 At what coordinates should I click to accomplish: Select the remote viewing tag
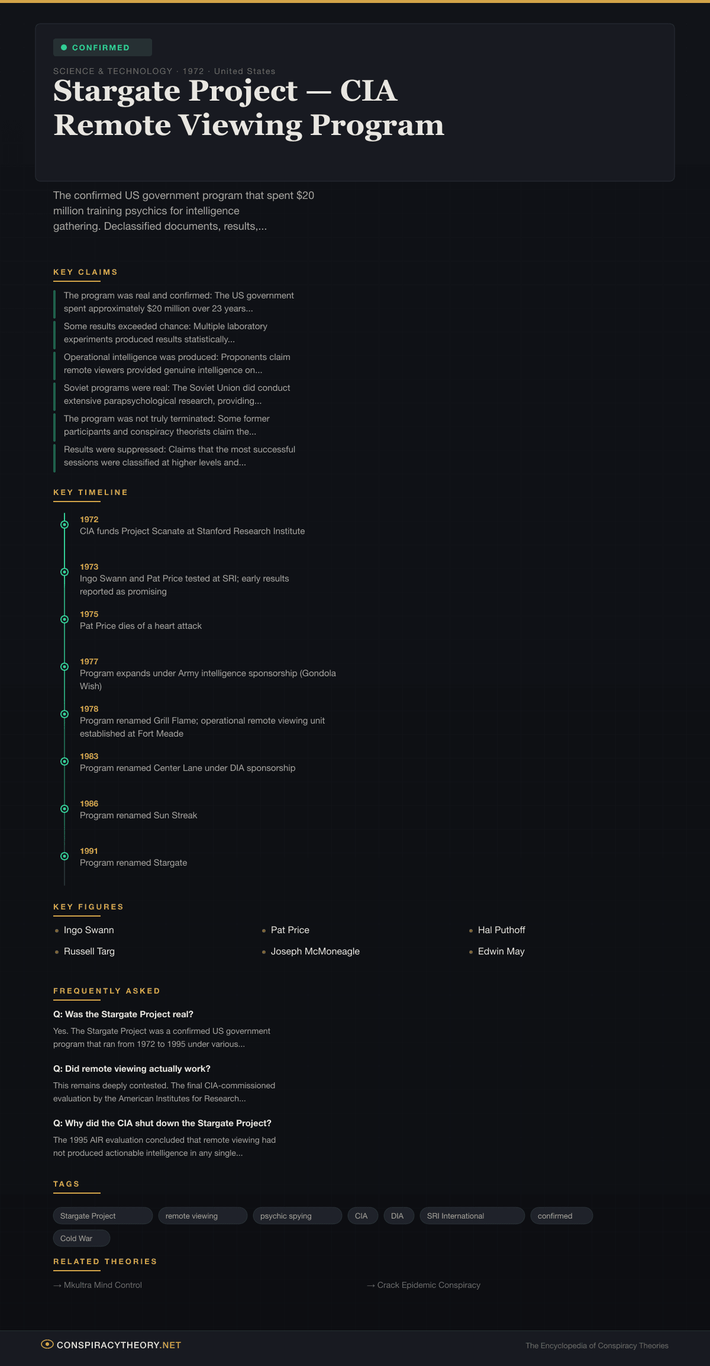click(x=202, y=1216)
